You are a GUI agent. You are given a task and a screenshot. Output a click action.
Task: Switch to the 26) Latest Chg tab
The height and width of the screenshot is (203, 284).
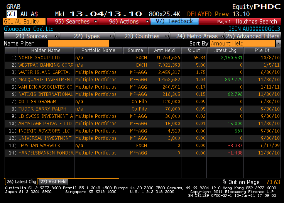tap(21, 182)
